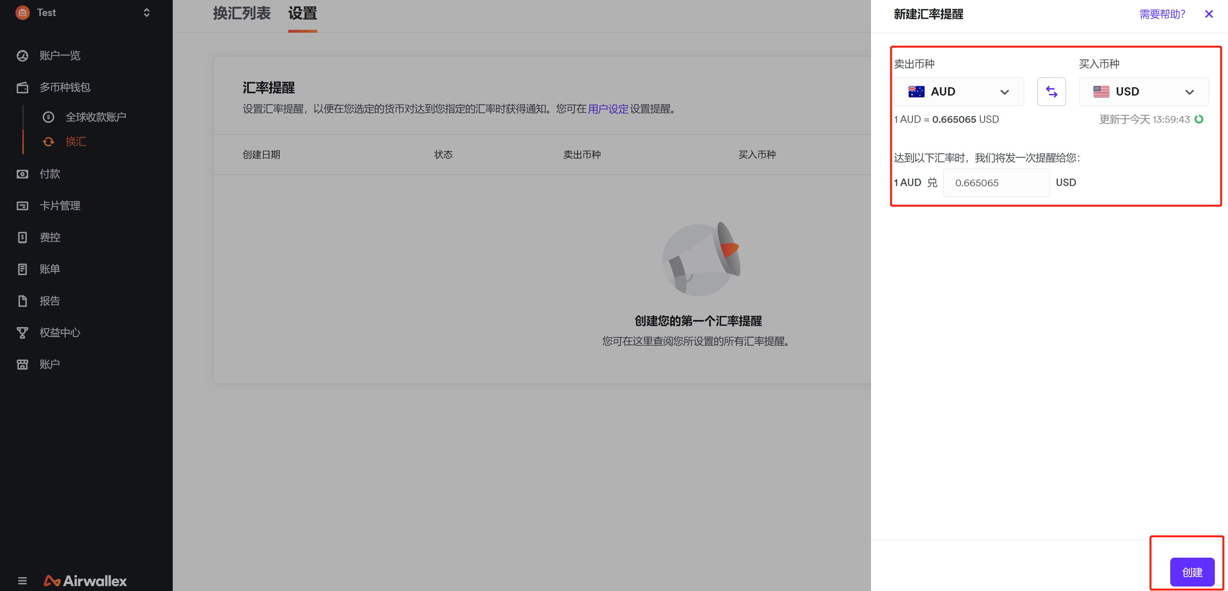The image size is (1228, 591).
Task: Click the 权益中心 trophy icon
Action: (x=22, y=333)
